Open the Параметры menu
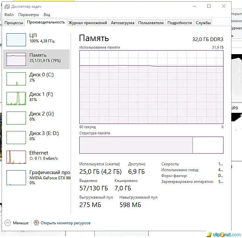The width and height of the screenshot is (242, 238). pos(29,15)
